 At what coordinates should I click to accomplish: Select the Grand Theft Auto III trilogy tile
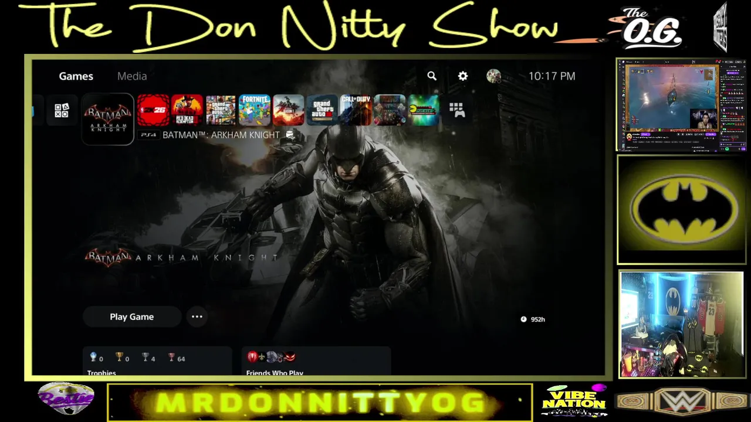pos(322,110)
